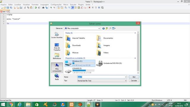Open Google Chrome from the taskbar
Image resolution: width=190 pixels, height=107 pixels.
click(11, 104)
